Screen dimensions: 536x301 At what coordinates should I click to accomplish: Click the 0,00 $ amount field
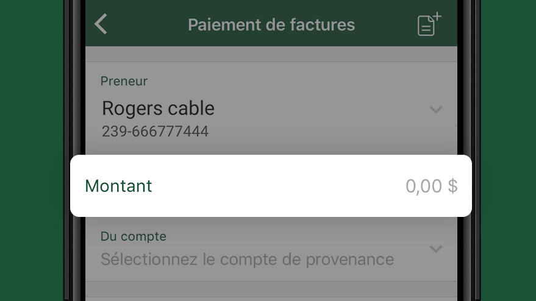point(431,186)
